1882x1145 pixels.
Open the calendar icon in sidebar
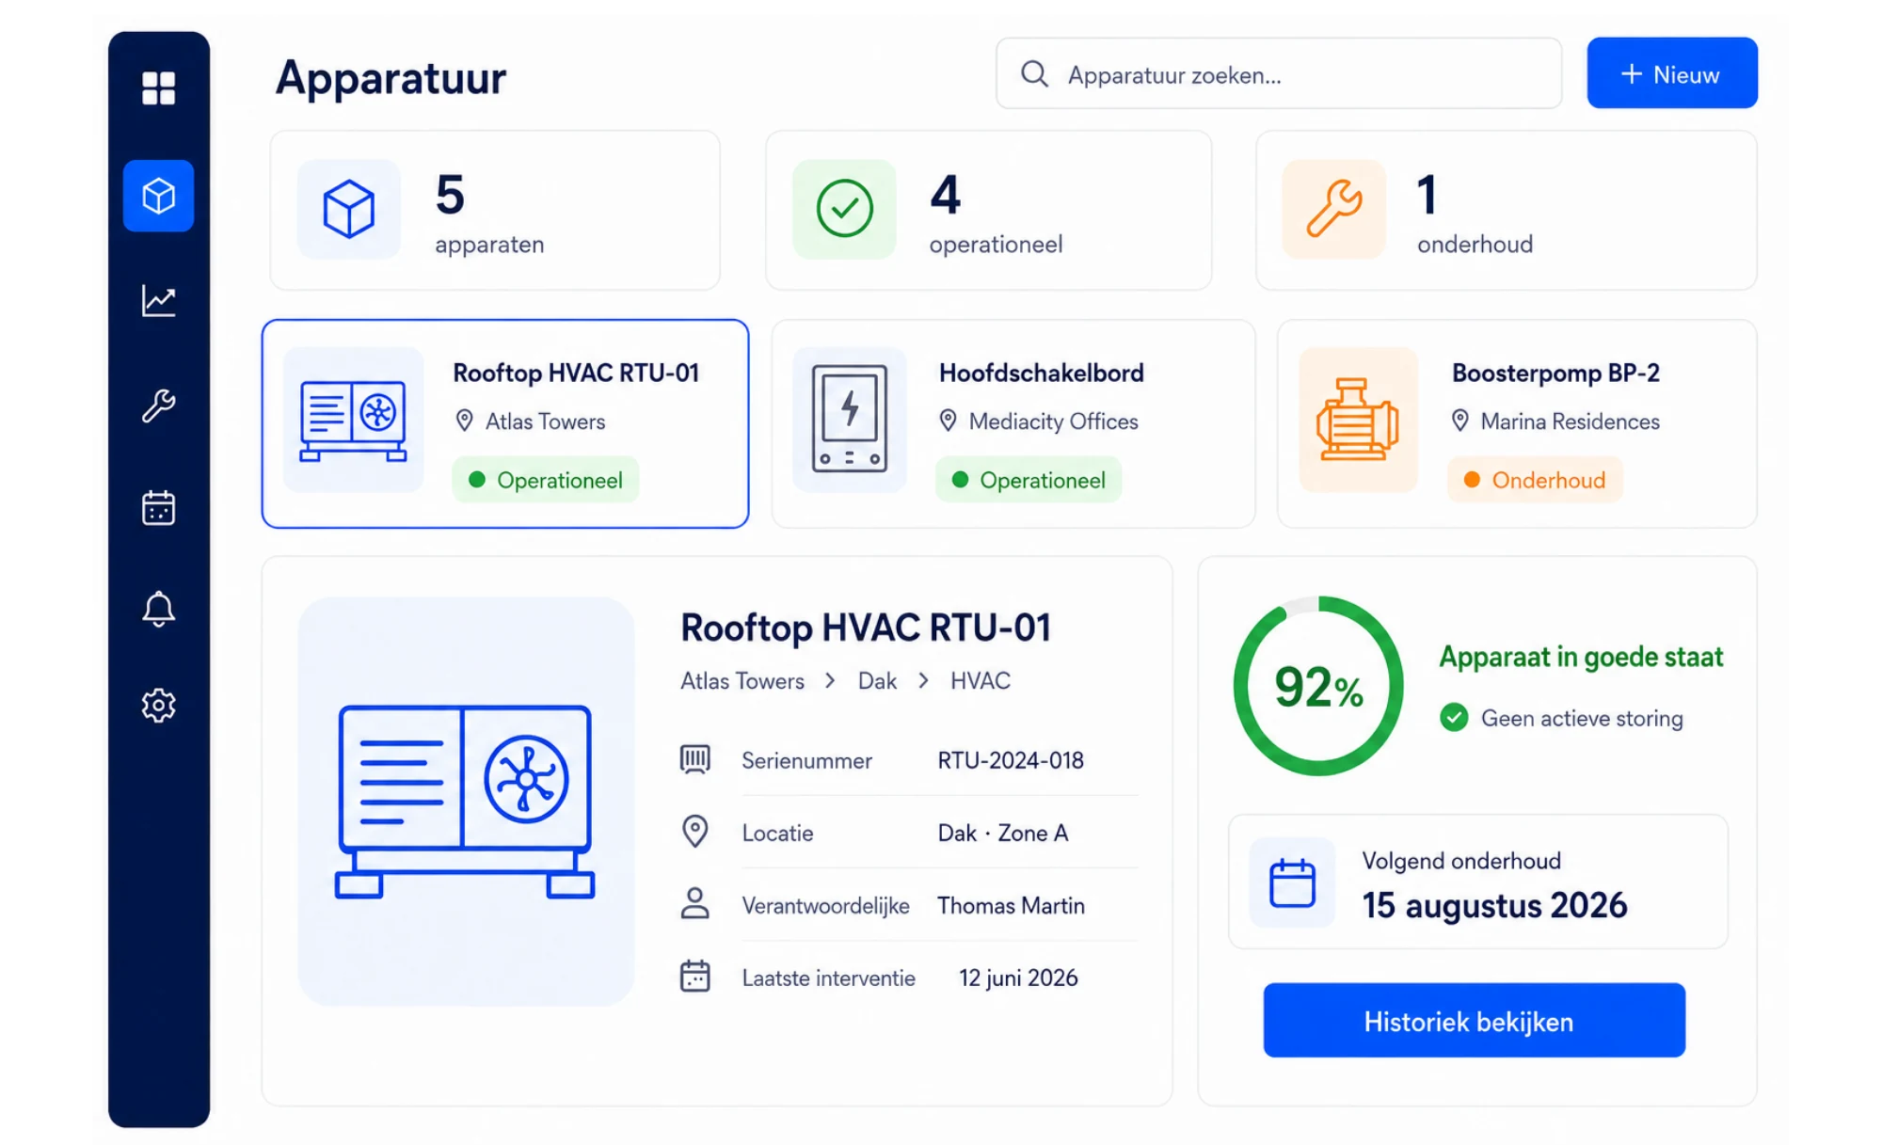point(158,508)
